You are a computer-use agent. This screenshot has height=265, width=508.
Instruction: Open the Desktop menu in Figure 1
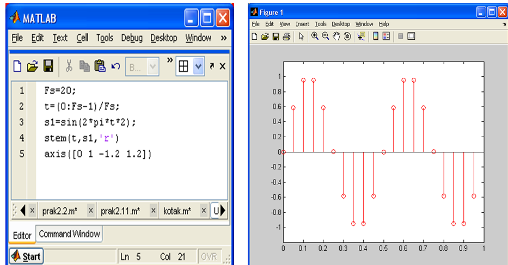tap(341, 24)
